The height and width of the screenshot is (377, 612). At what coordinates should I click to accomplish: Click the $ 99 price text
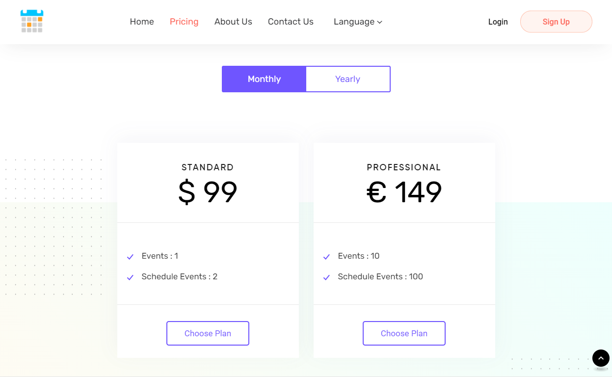(208, 192)
